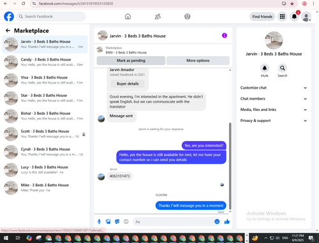The height and width of the screenshot is (243, 319).
Task: Expand Privacy & support section
Action: click(x=274, y=121)
